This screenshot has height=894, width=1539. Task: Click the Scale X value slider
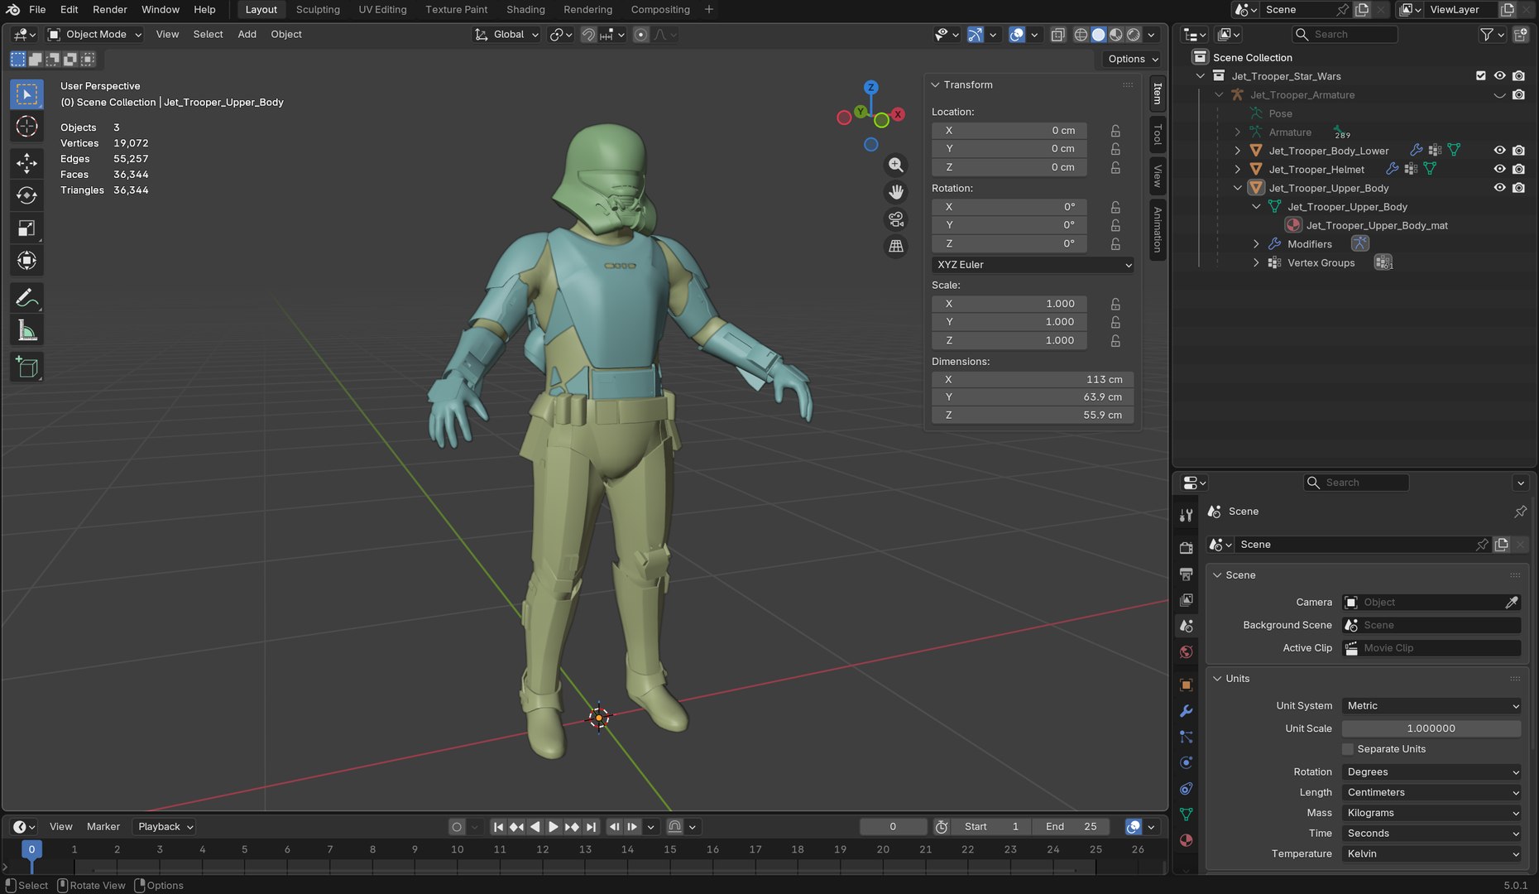pos(1009,304)
